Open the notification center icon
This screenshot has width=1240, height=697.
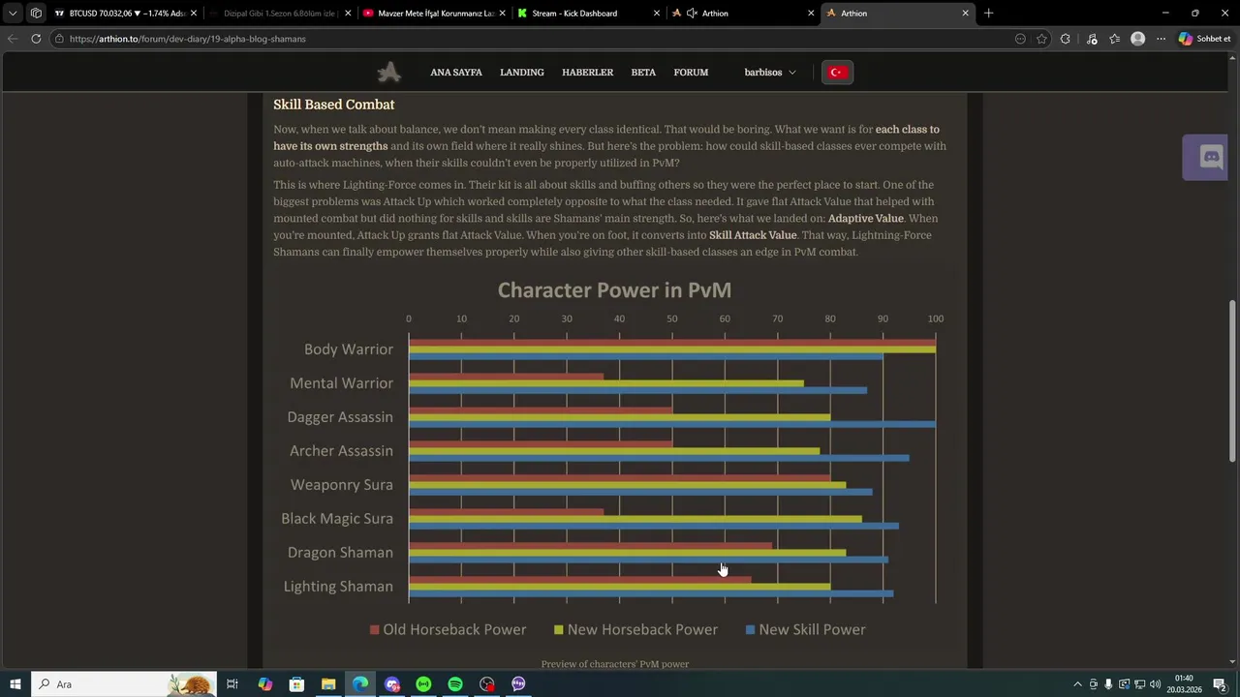1220,684
